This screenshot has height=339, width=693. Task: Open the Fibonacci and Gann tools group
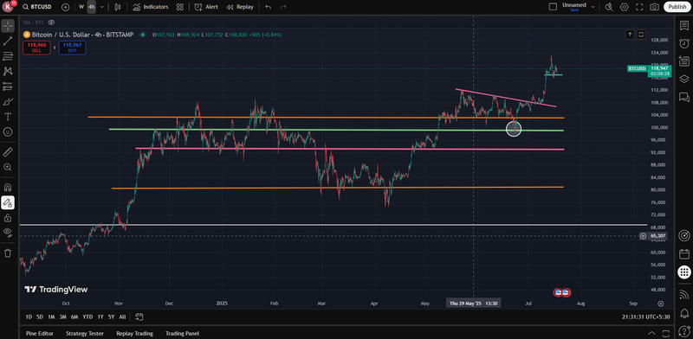click(8, 56)
